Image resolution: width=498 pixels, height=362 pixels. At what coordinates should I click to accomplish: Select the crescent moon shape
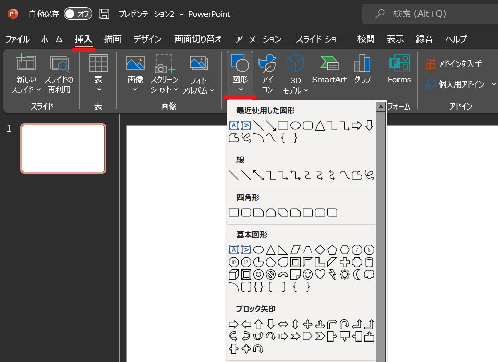pos(356,274)
